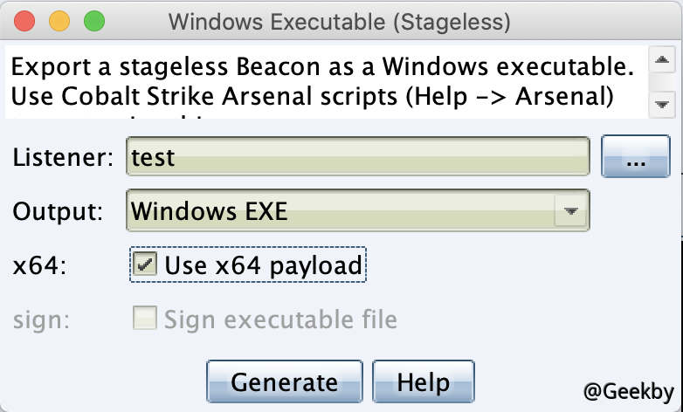Viewport: 683px width, 412px height.
Task: Expand the Output dropdown arrow
Action: [x=570, y=211]
